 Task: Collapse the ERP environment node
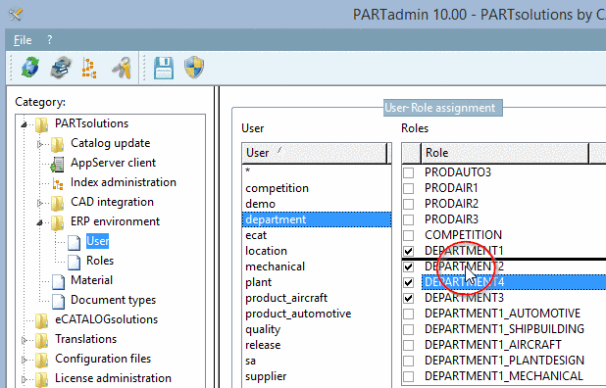point(40,222)
